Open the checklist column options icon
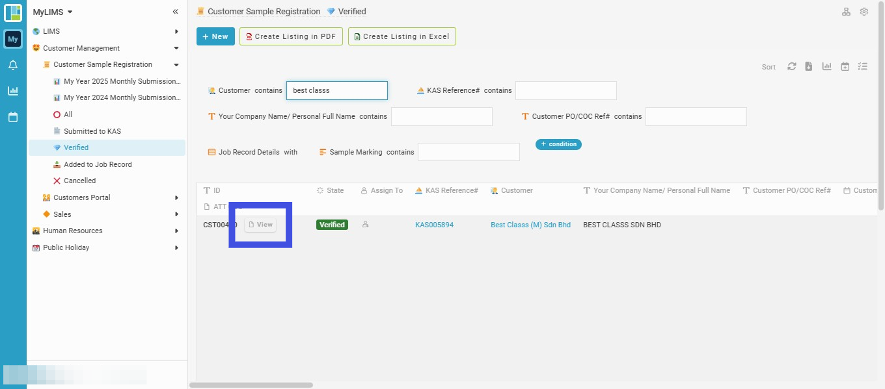Viewport: 885px width, 389px height. pos(863,66)
